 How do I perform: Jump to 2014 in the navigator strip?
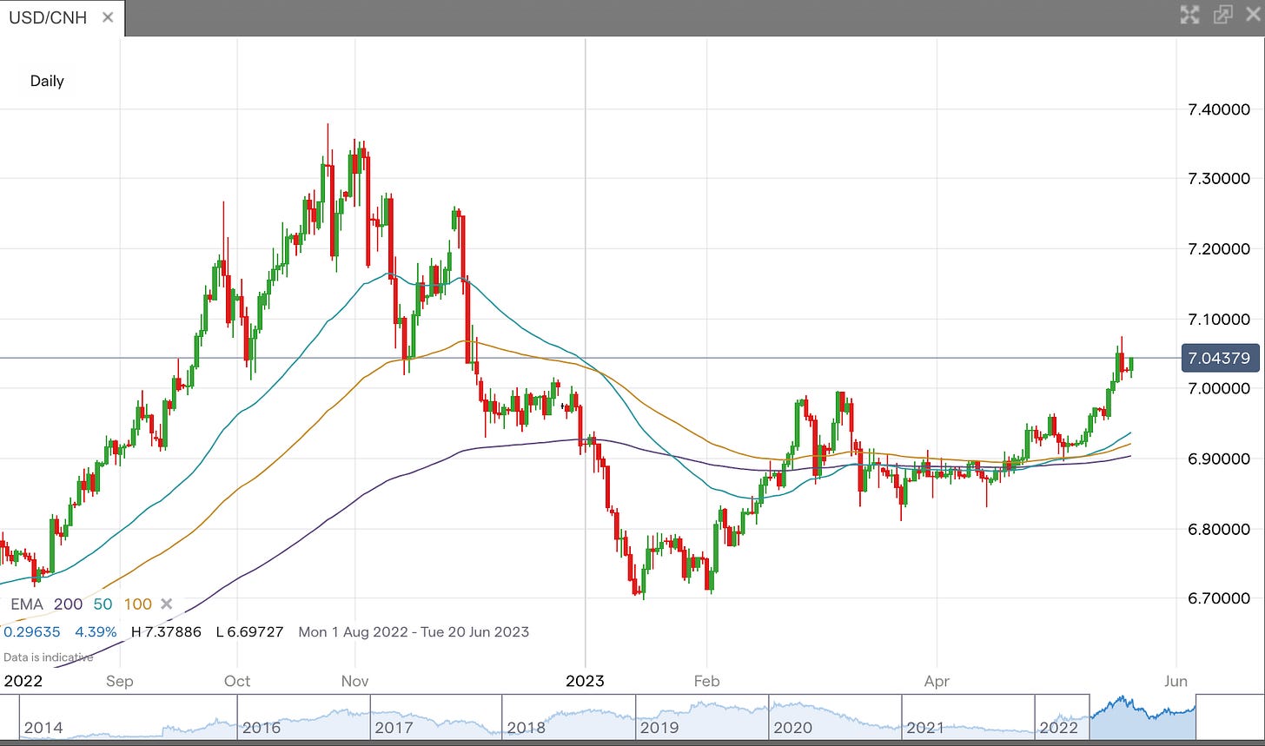coord(43,728)
